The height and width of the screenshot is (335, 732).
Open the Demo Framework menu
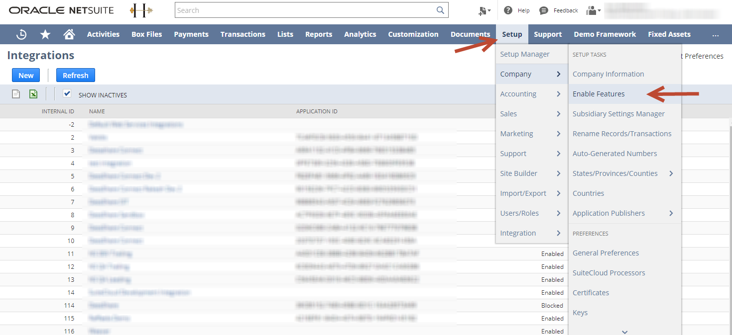point(605,34)
